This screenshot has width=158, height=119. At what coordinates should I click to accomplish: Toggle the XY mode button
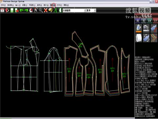[x=155, y=21]
